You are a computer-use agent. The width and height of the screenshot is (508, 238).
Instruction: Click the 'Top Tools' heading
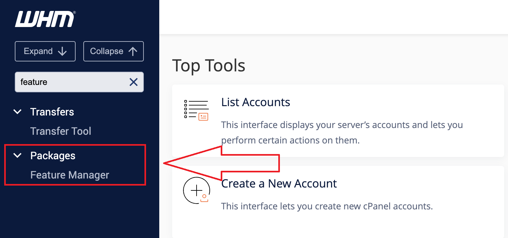pos(209,66)
